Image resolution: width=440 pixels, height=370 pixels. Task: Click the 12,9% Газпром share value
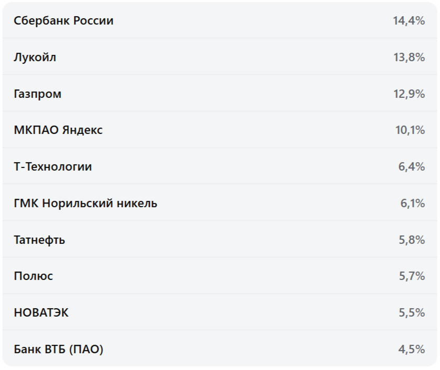[x=409, y=94]
